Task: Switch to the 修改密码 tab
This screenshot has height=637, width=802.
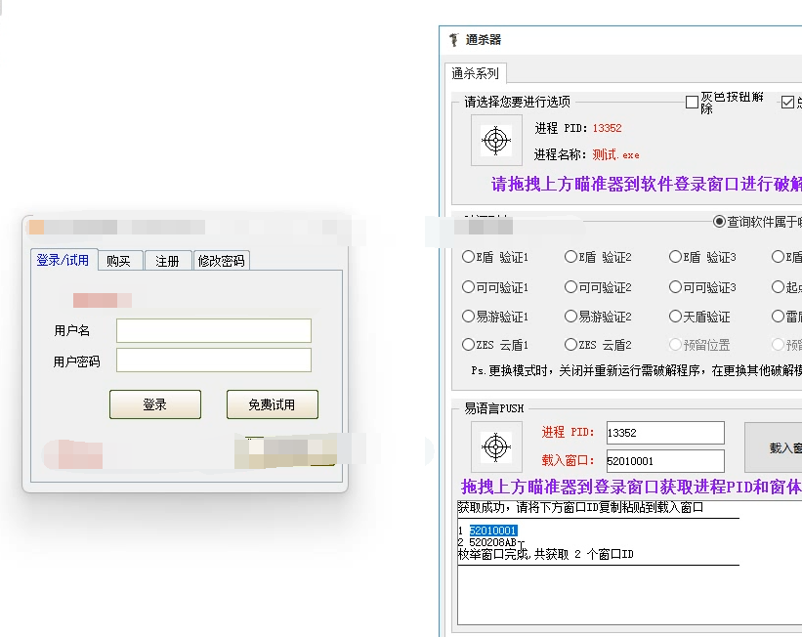Action: 222,261
